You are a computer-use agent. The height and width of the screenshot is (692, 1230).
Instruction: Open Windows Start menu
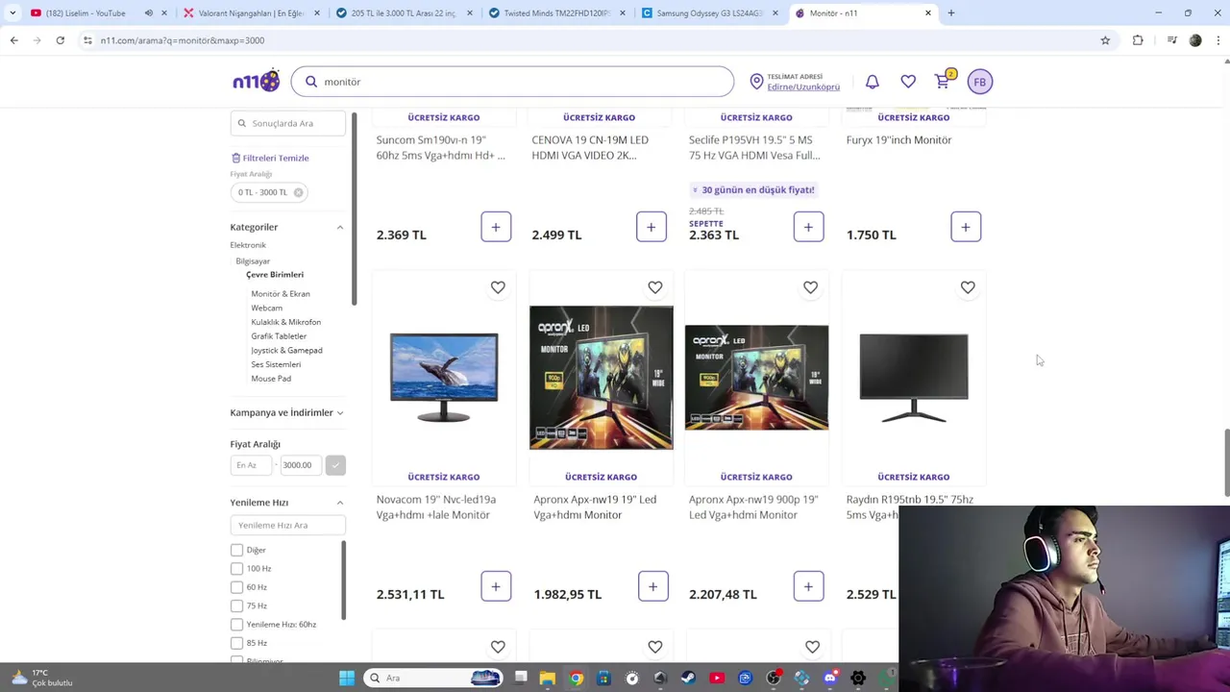pyautogui.click(x=347, y=678)
